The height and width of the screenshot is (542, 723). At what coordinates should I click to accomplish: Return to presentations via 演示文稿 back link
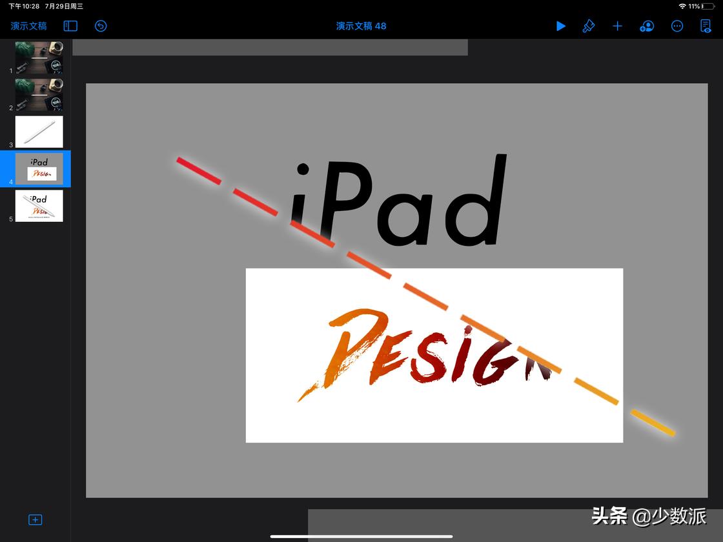coord(27,26)
